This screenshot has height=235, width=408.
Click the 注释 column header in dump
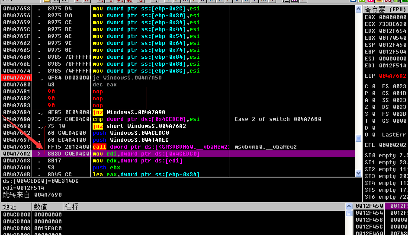71,207
